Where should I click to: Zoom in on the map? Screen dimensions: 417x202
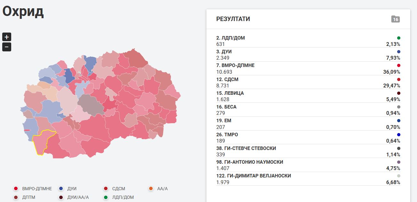[x=7, y=37]
